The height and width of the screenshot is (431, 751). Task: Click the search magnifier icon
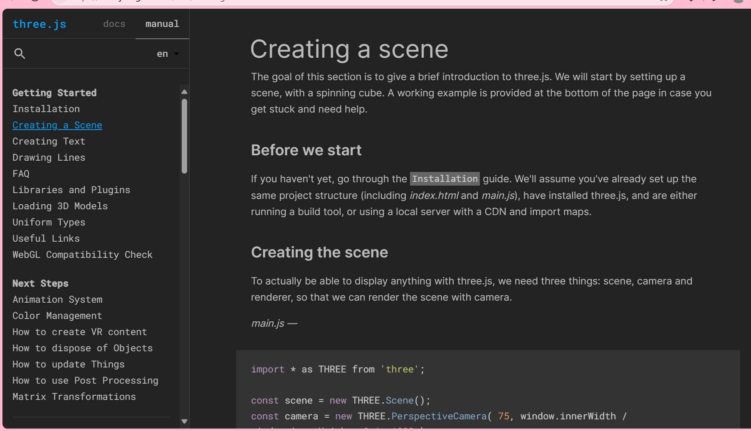[x=20, y=54]
